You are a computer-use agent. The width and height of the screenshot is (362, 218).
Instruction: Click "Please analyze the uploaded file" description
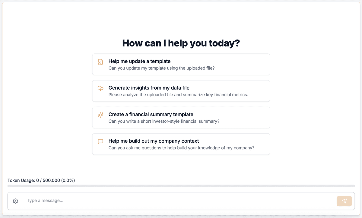178,95
